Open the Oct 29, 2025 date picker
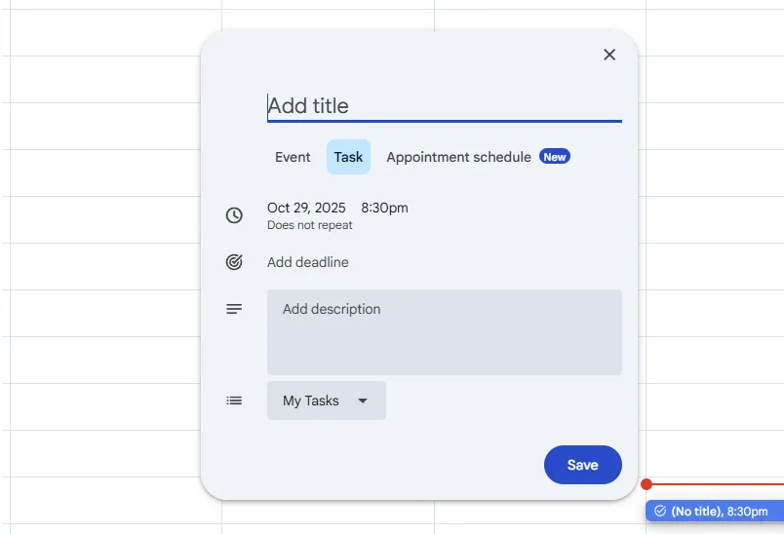This screenshot has width=784, height=534. [306, 208]
